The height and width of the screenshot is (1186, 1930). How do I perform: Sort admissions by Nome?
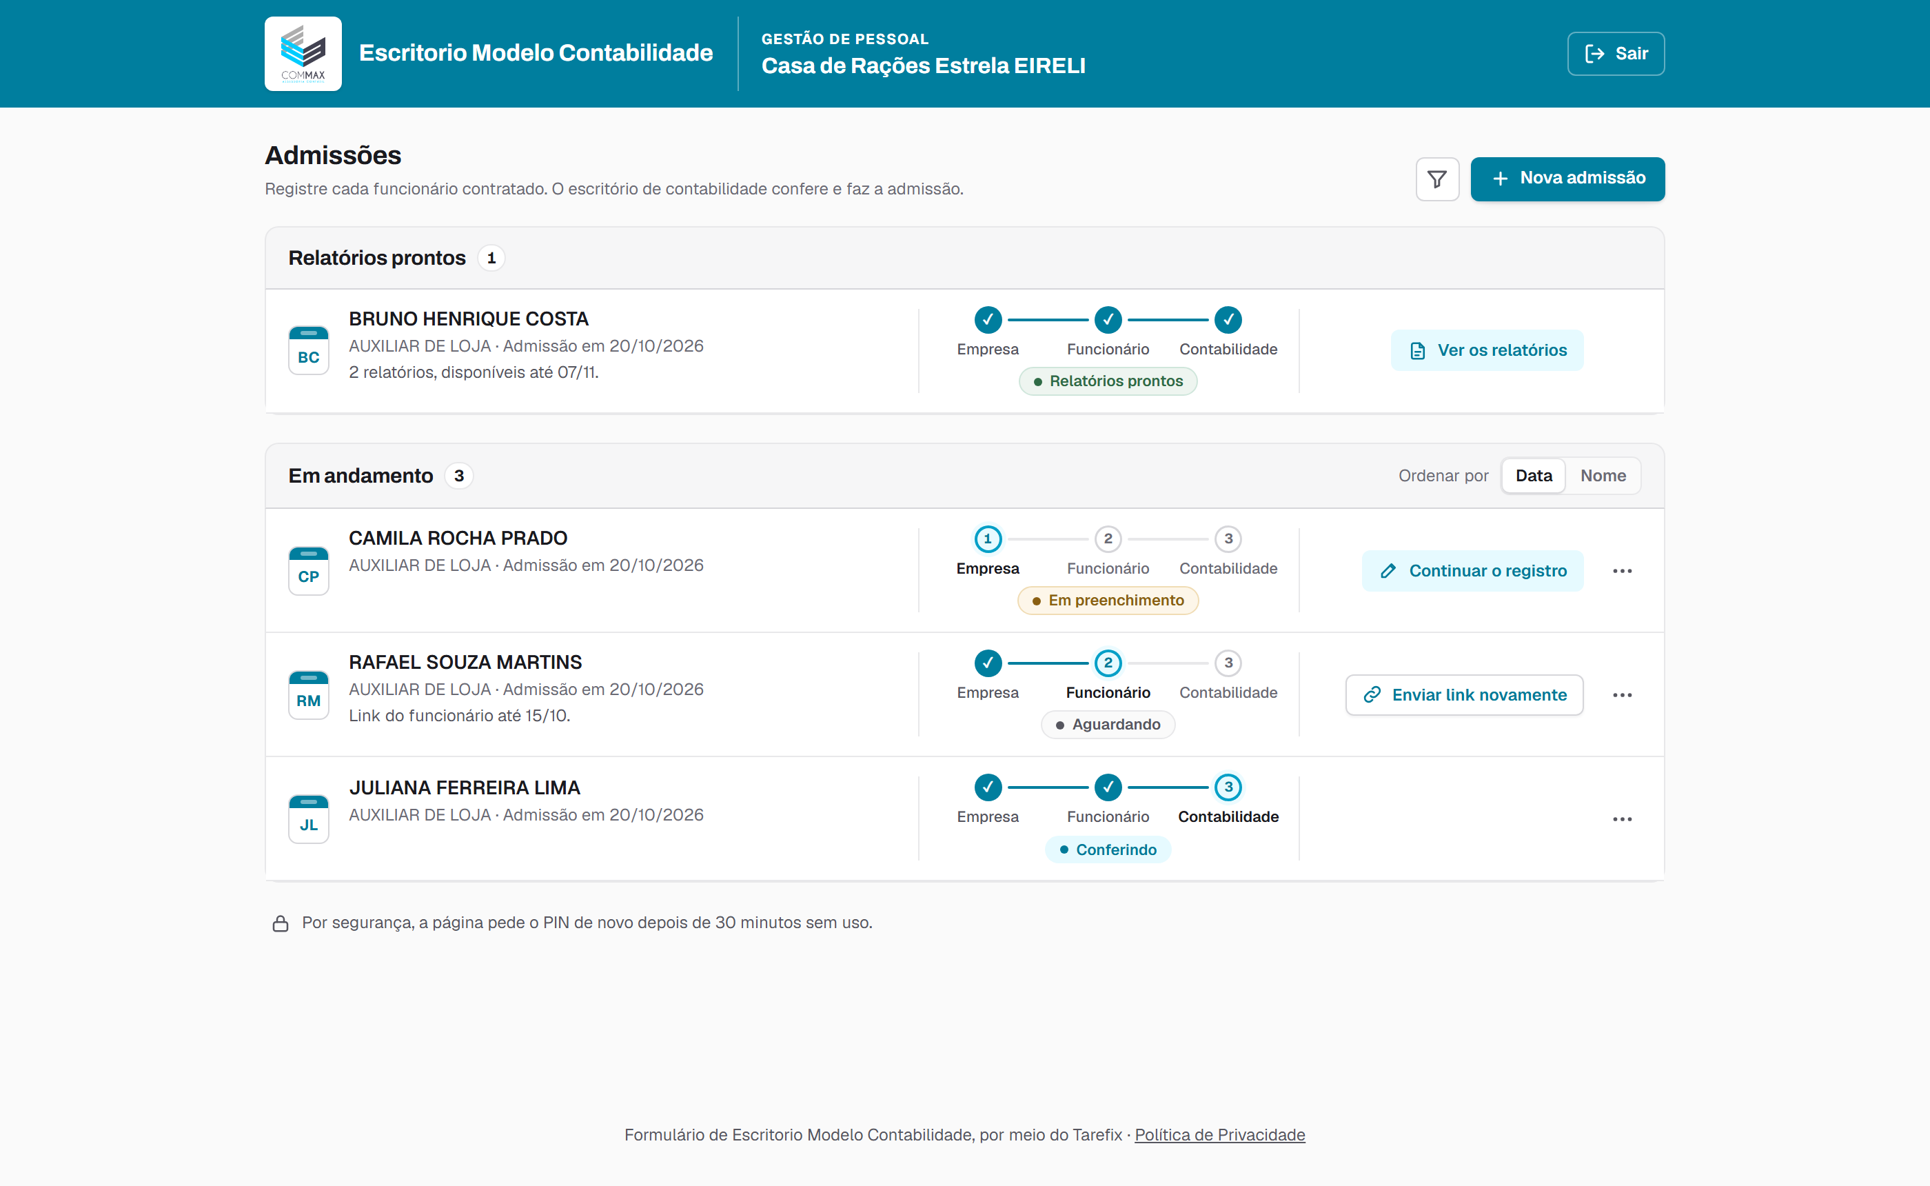[x=1603, y=475]
